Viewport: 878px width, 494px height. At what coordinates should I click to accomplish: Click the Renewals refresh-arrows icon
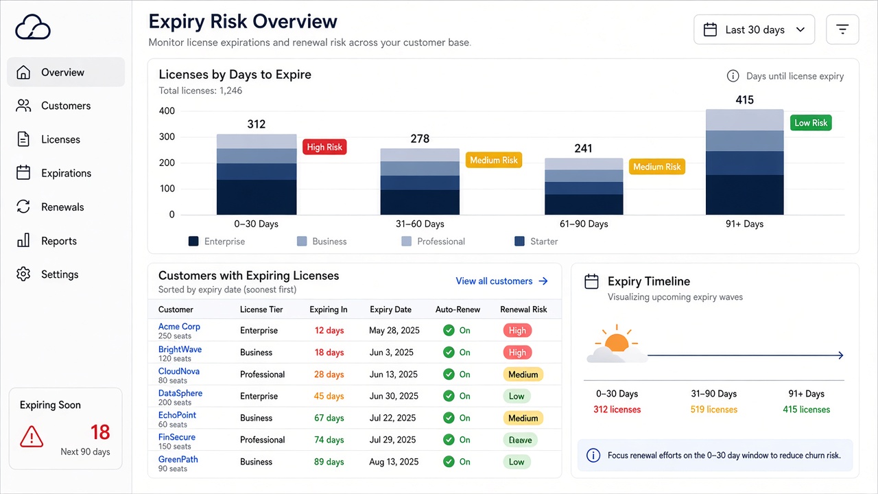pyautogui.click(x=23, y=207)
